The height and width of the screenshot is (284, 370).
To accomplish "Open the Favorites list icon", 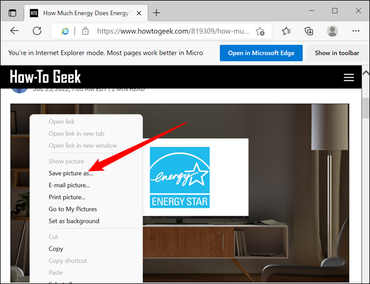I will pyautogui.click(x=286, y=31).
